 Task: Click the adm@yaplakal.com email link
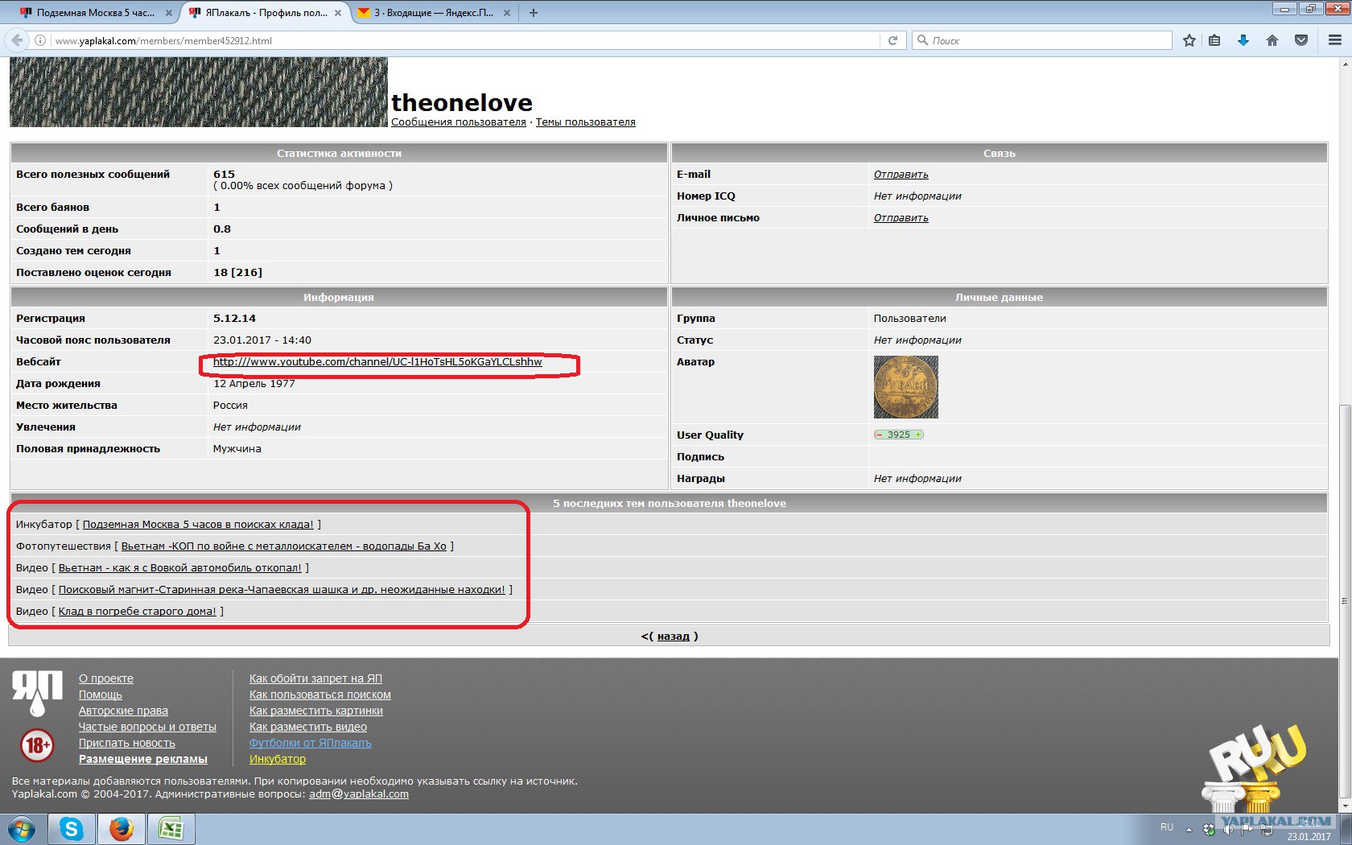pyautogui.click(x=359, y=794)
